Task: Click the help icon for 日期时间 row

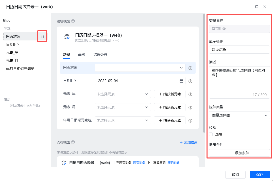Action: [x=190, y=81]
